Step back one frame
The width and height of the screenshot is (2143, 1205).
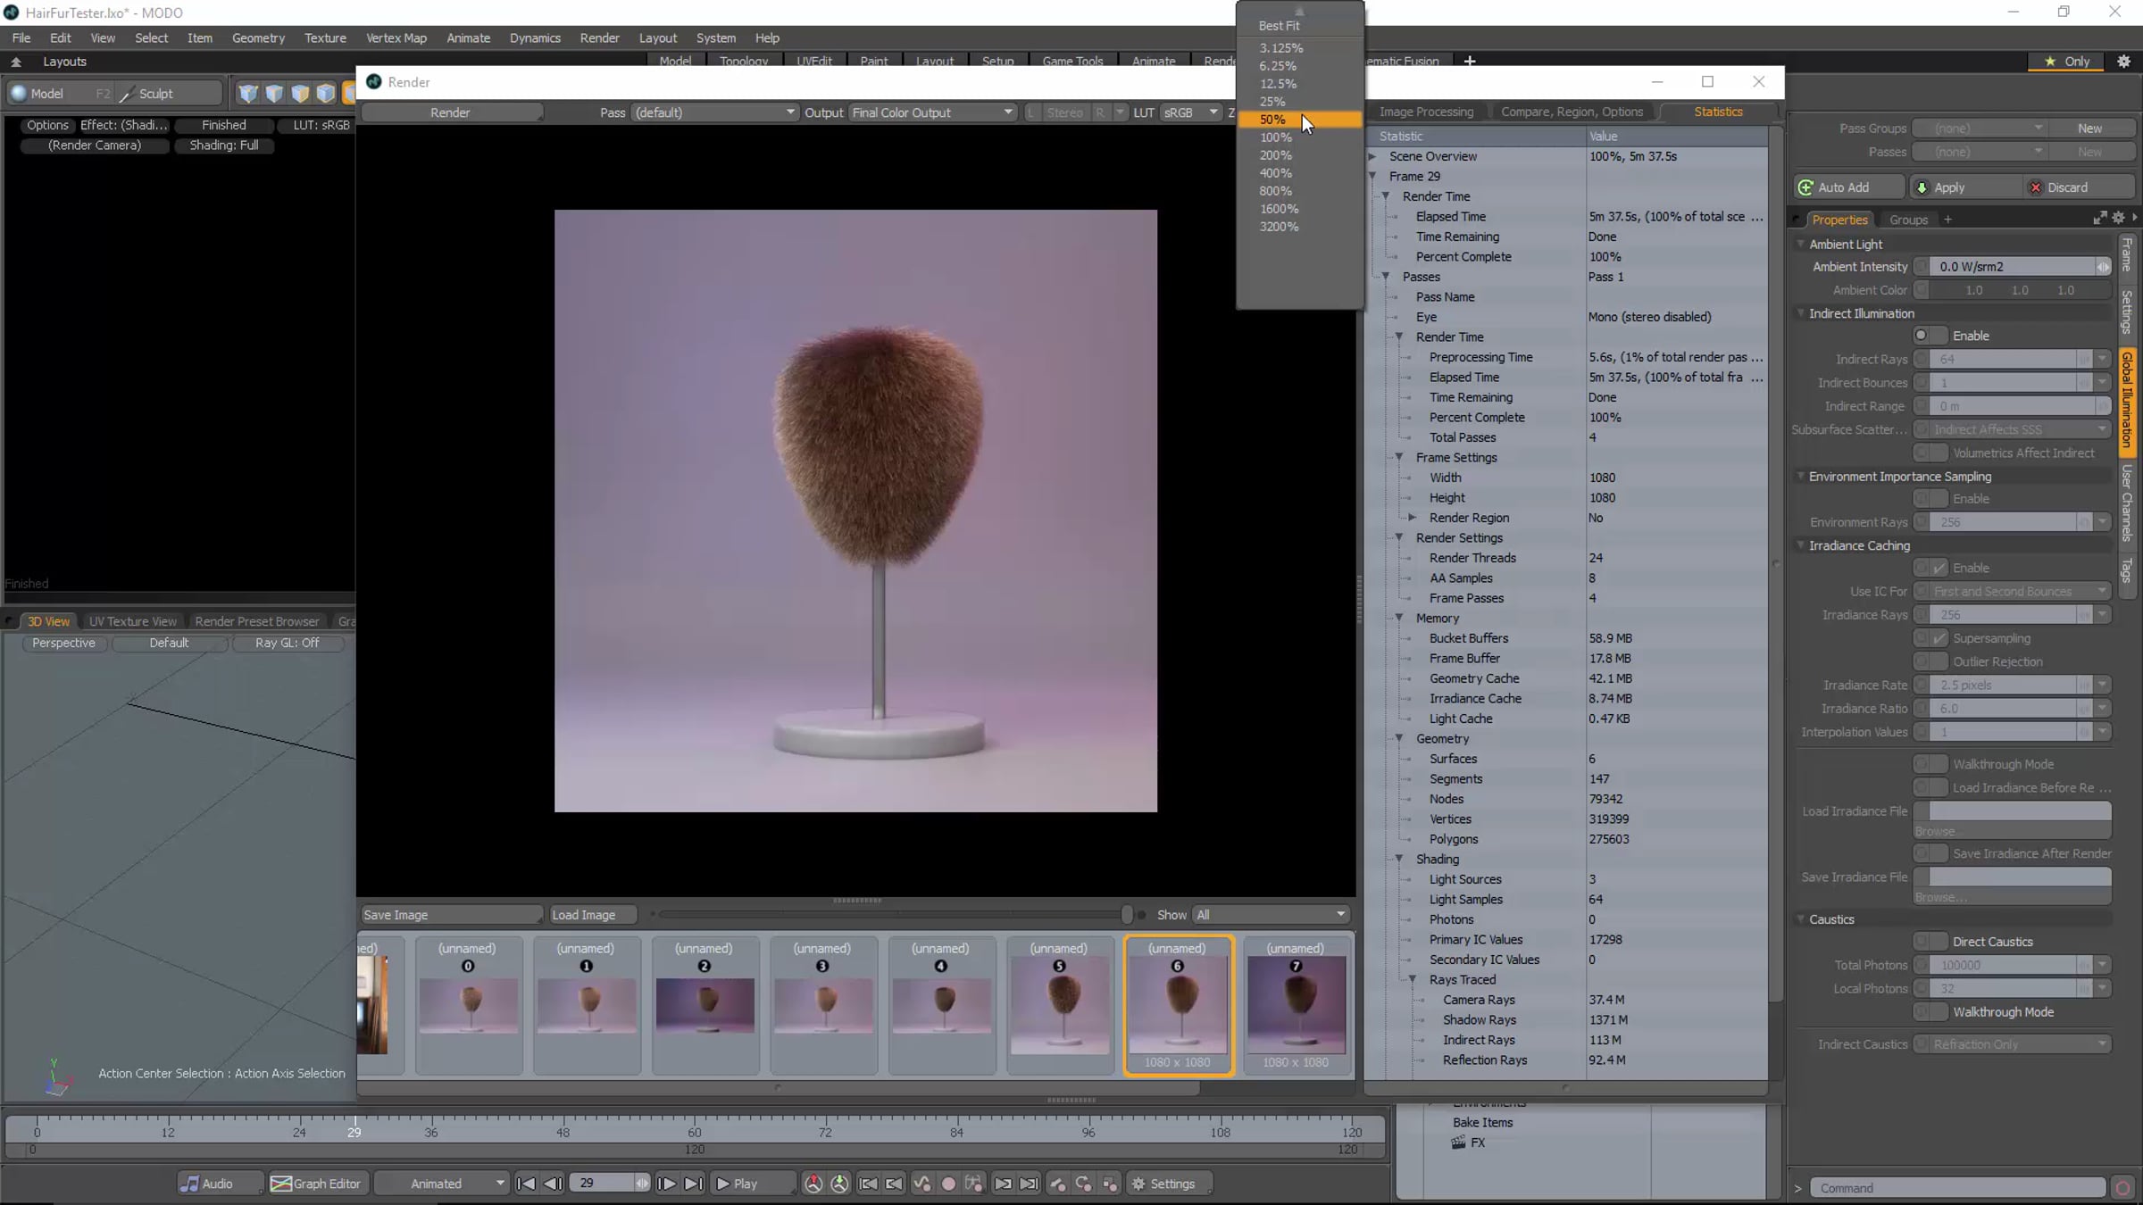click(553, 1184)
